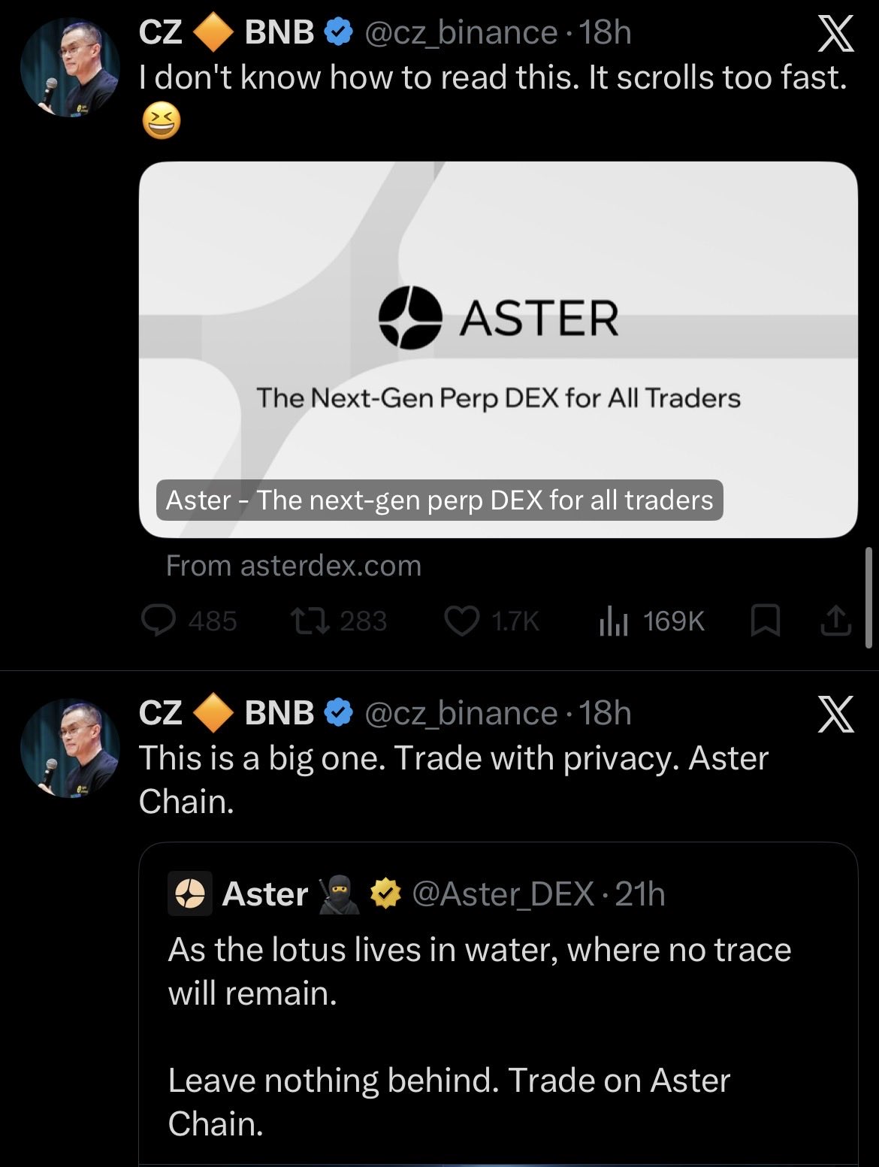Viewport: 879px width, 1167px height.
Task: Click the scrollbar thumb on the right edge
Action: tap(869, 597)
